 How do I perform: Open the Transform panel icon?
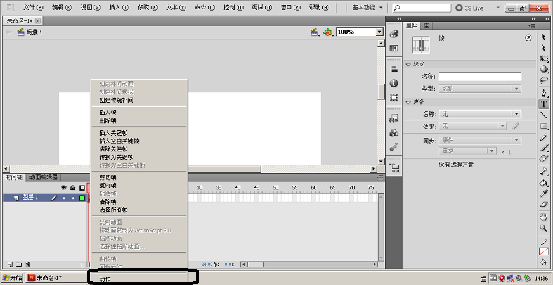click(x=394, y=98)
